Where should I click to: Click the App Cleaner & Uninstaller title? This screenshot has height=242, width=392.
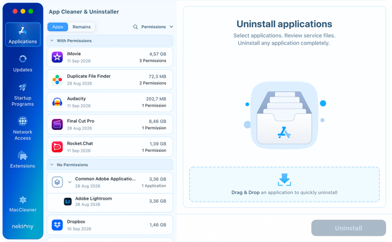[x=84, y=12]
